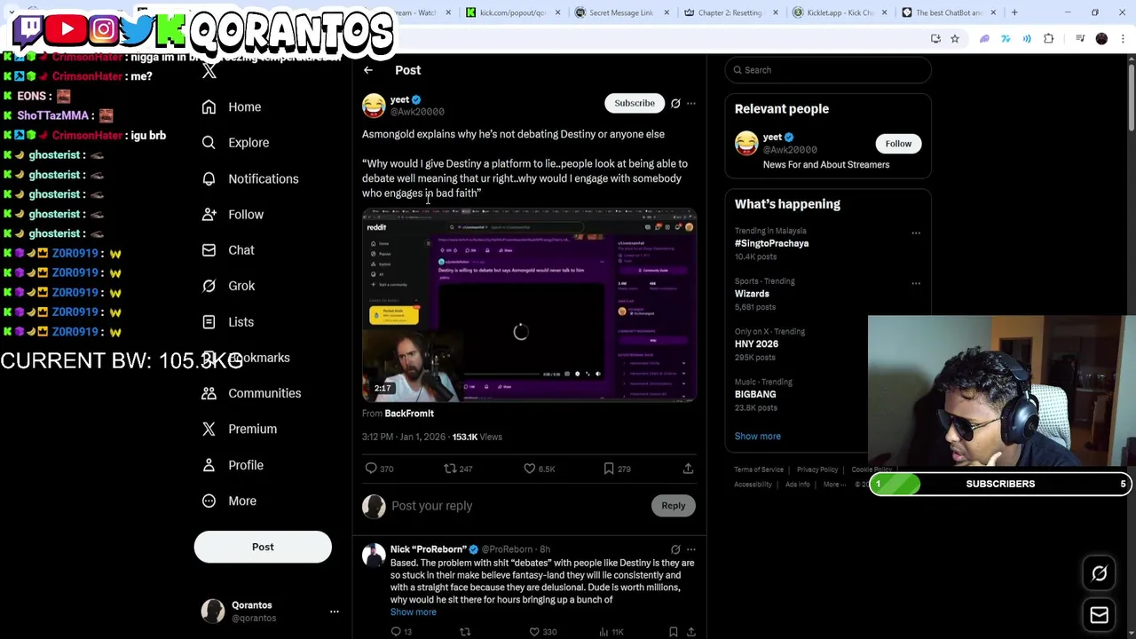Viewport: 1136px width, 639px height.
Task: Go back with the Post arrow
Action: click(x=368, y=70)
